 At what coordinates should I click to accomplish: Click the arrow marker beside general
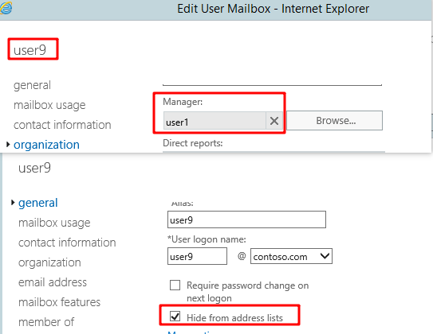click(13, 203)
